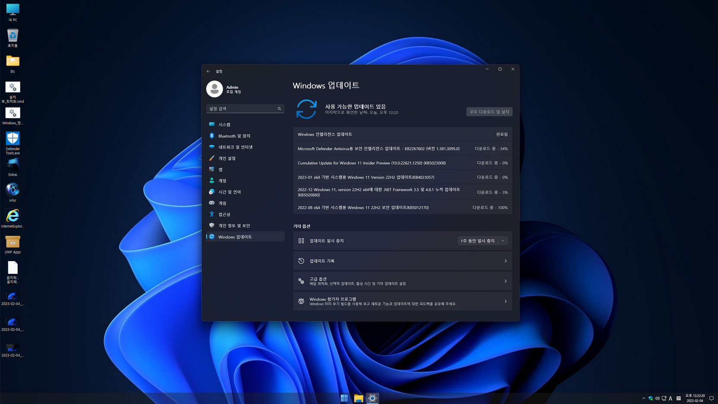Click the update sync arrows icon
The image size is (718, 404).
(306, 109)
